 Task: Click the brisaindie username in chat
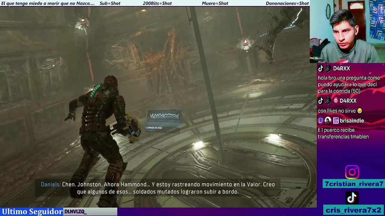tap(352, 121)
